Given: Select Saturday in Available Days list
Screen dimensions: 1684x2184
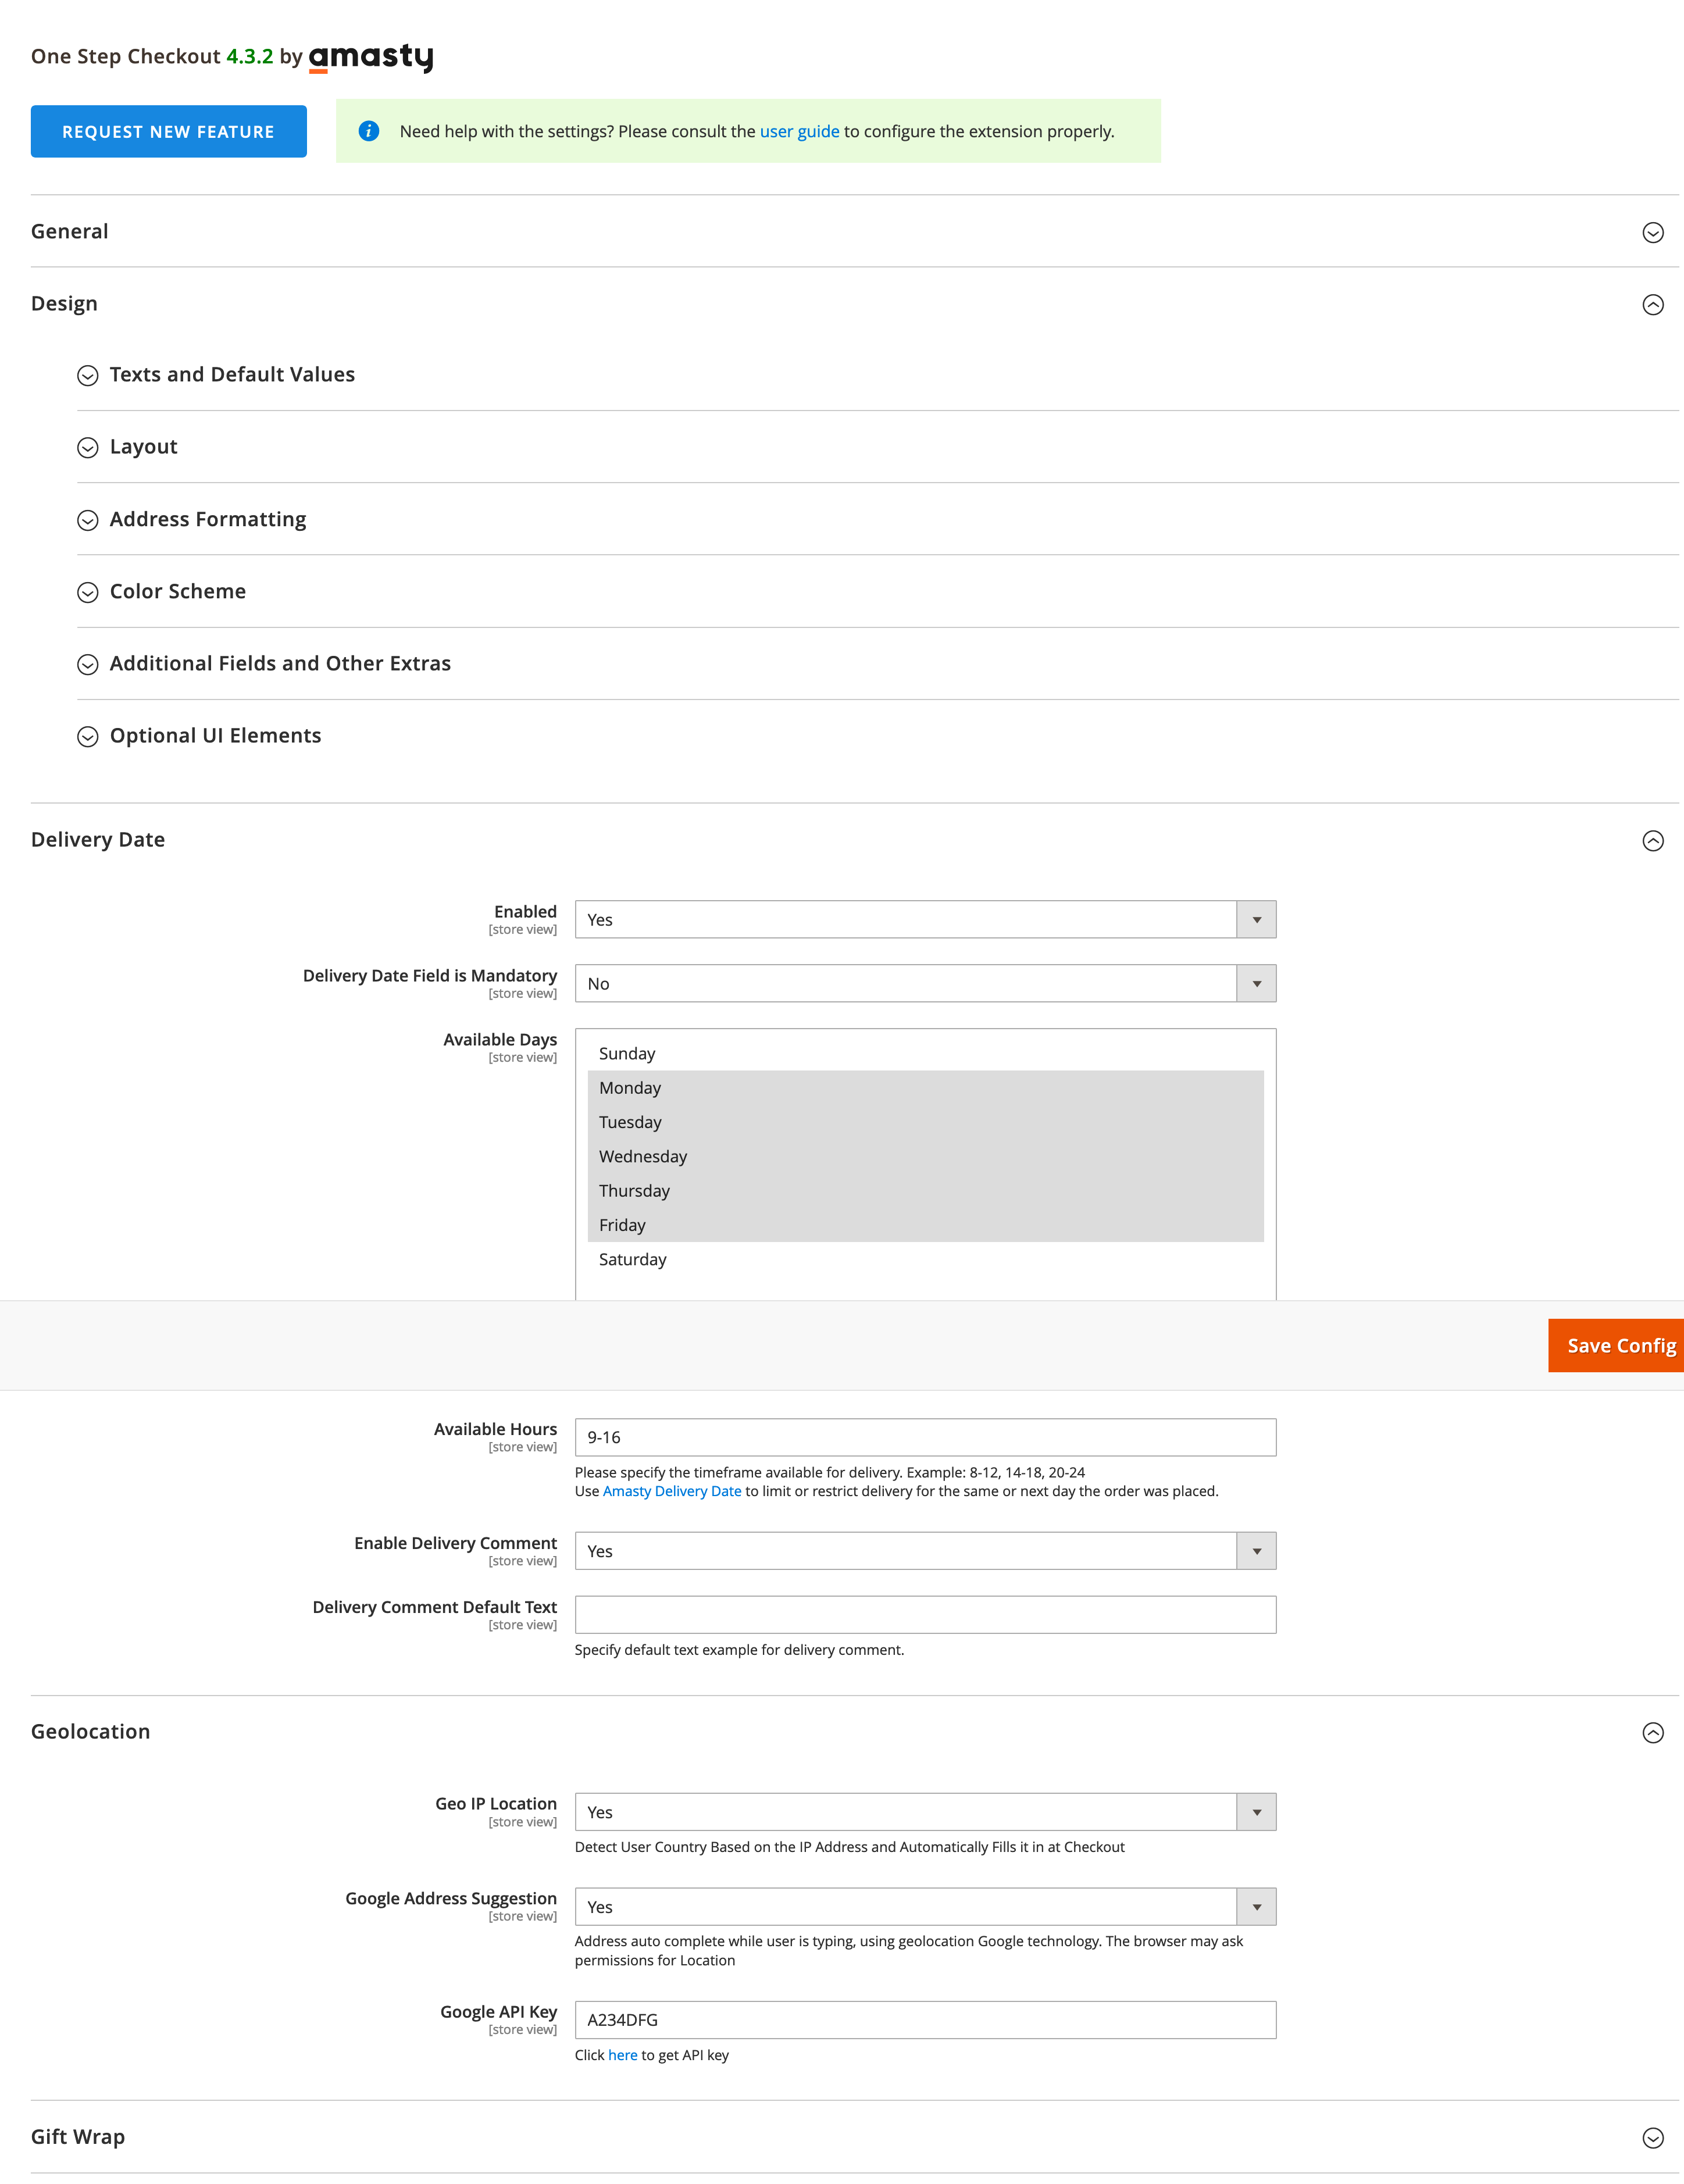Looking at the screenshot, I should pos(632,1259).
